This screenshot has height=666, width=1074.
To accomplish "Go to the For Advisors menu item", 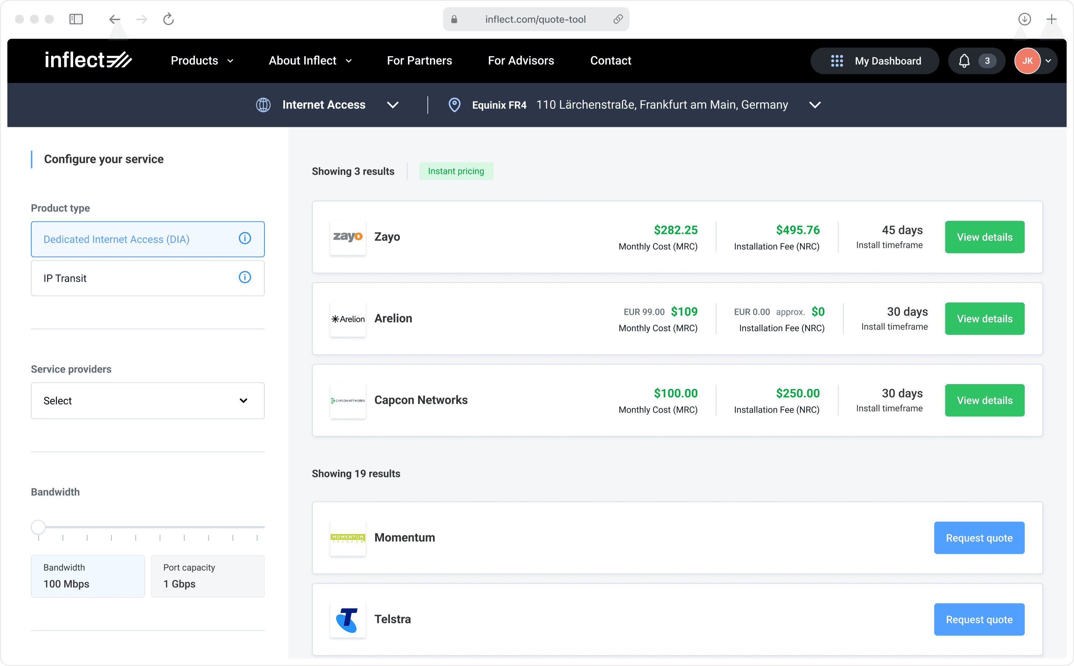I will (521, 61).
